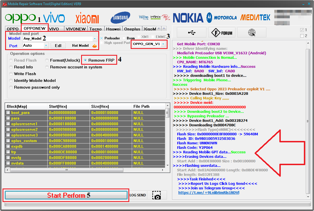Click the Hot Model flame icon

(x=94, y=46)
